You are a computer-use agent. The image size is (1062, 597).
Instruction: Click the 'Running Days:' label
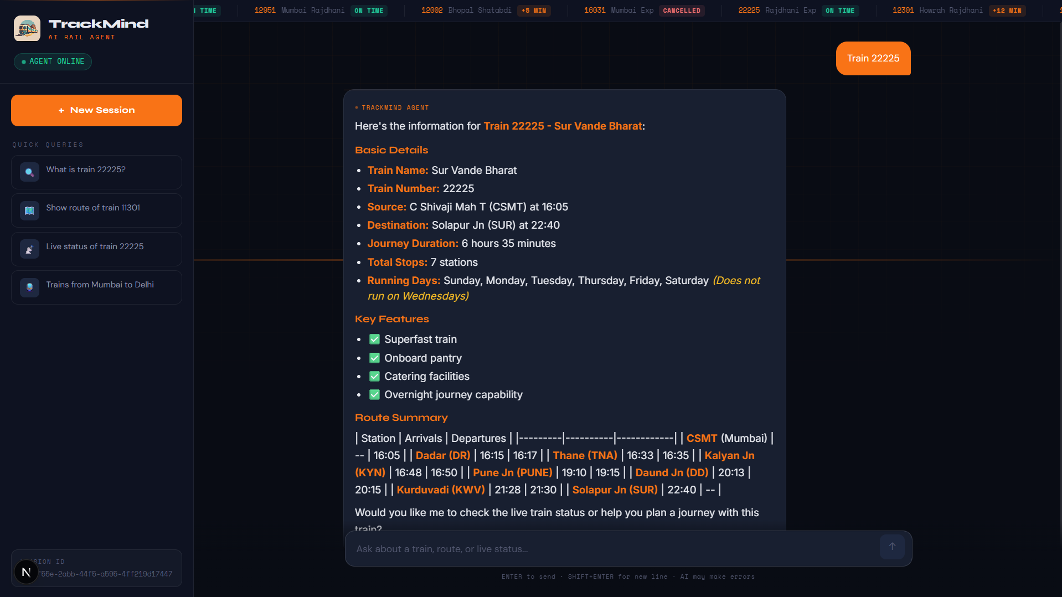[x=404, y=281]
